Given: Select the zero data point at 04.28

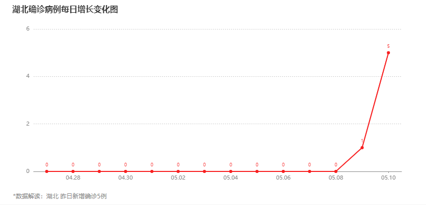Looking at the screenshot, I should pyautogui.click(x=73, y=171).
